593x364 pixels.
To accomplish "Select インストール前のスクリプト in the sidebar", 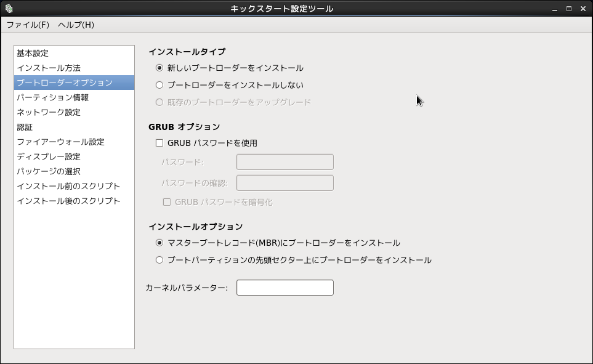I will (x=68, y=186).
